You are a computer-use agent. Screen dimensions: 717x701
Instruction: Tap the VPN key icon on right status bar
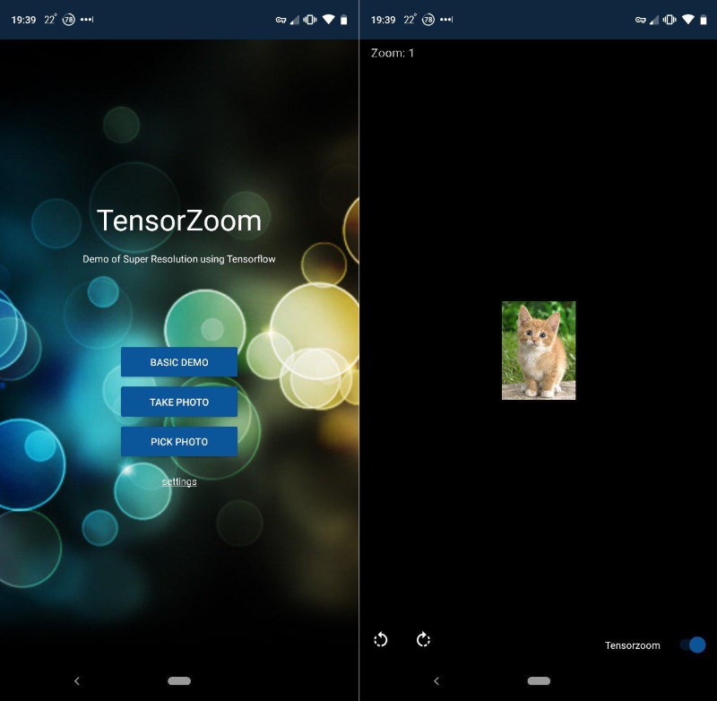(x=641, y=20)
